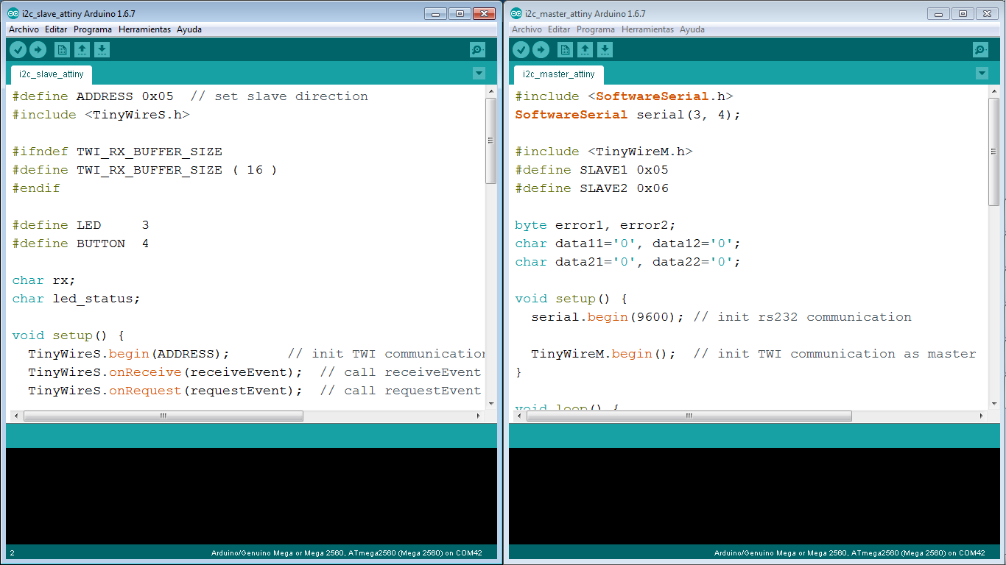Click 'char led_status;' line
1006x565 pixels.
click(76, 299)
